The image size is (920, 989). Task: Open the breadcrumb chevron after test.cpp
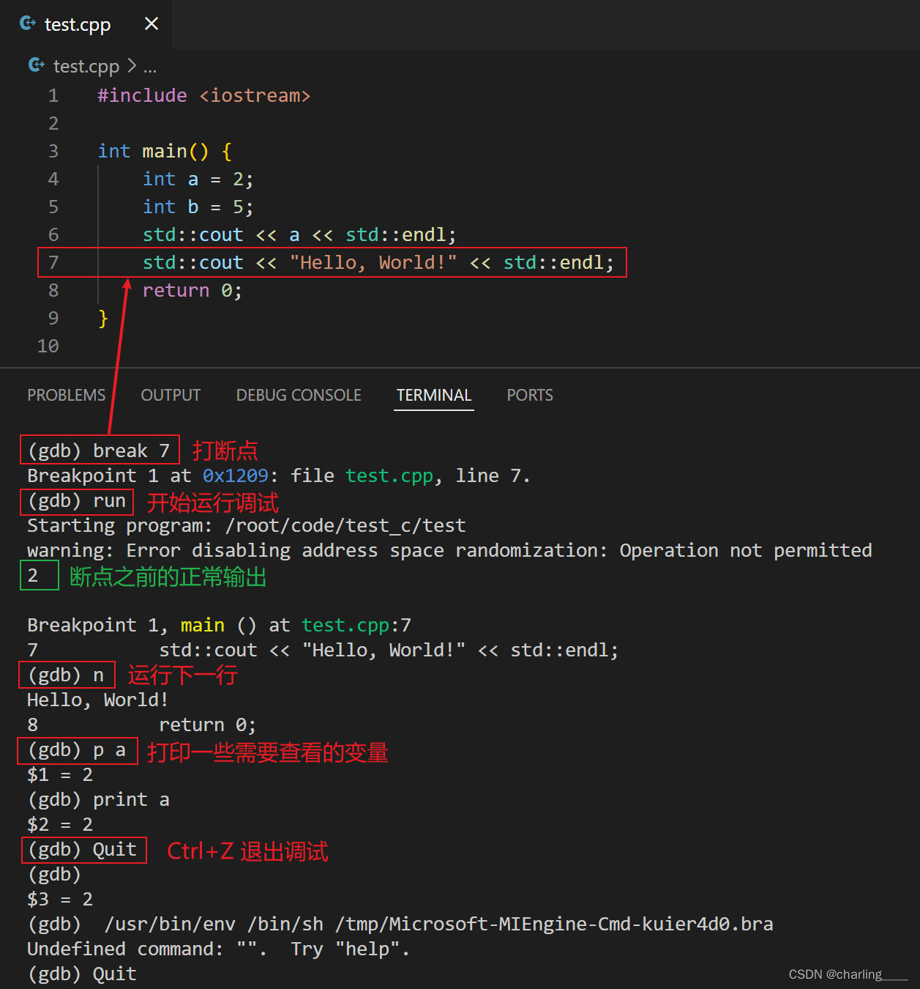(132, 66)
